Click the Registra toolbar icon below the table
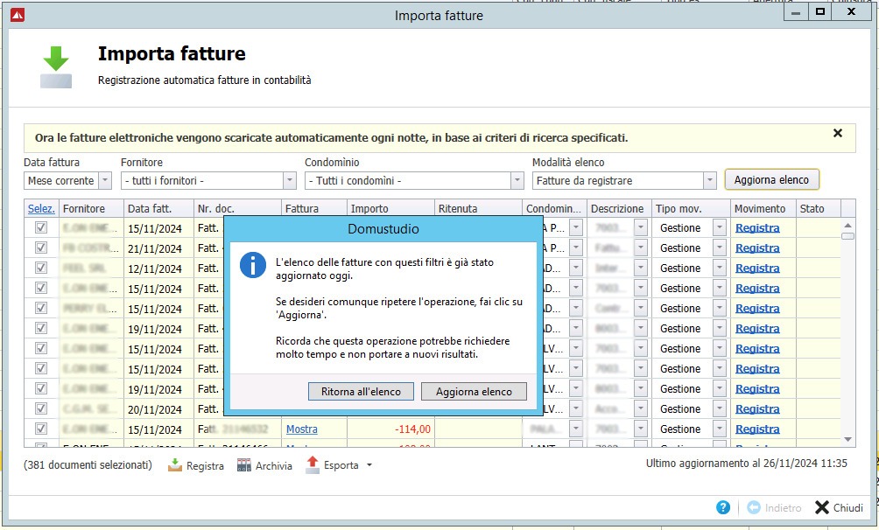 pos(175,465)
